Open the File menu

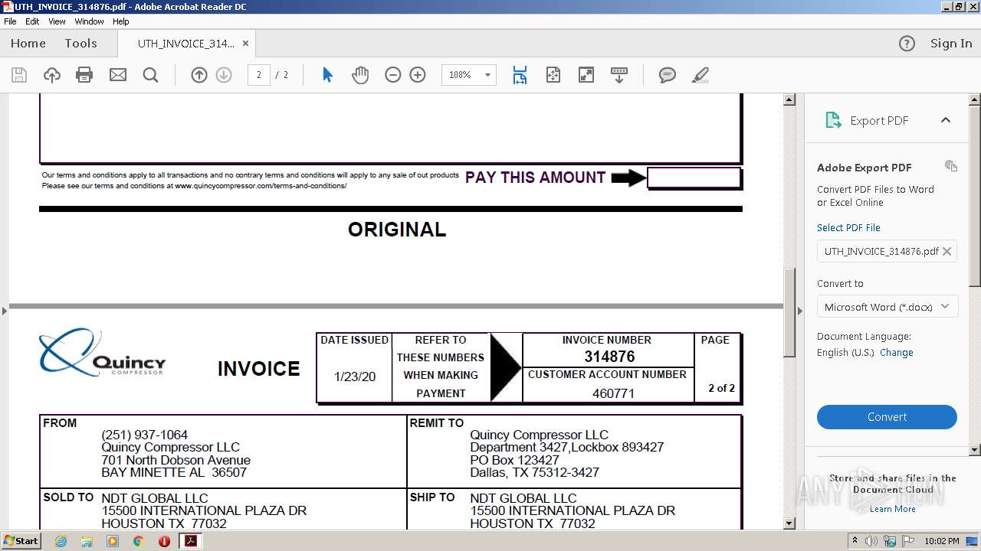tap(10, 21)
